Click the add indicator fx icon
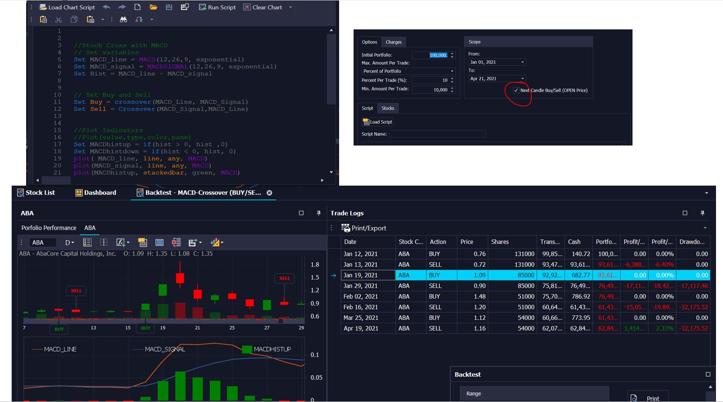 pyautogui.click(x=121, y=243)
